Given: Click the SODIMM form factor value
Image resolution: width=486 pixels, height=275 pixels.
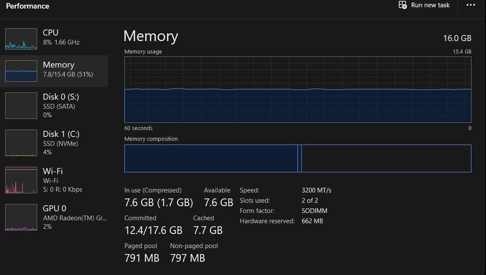Looking at the screenshot, I should pos(314,211).
